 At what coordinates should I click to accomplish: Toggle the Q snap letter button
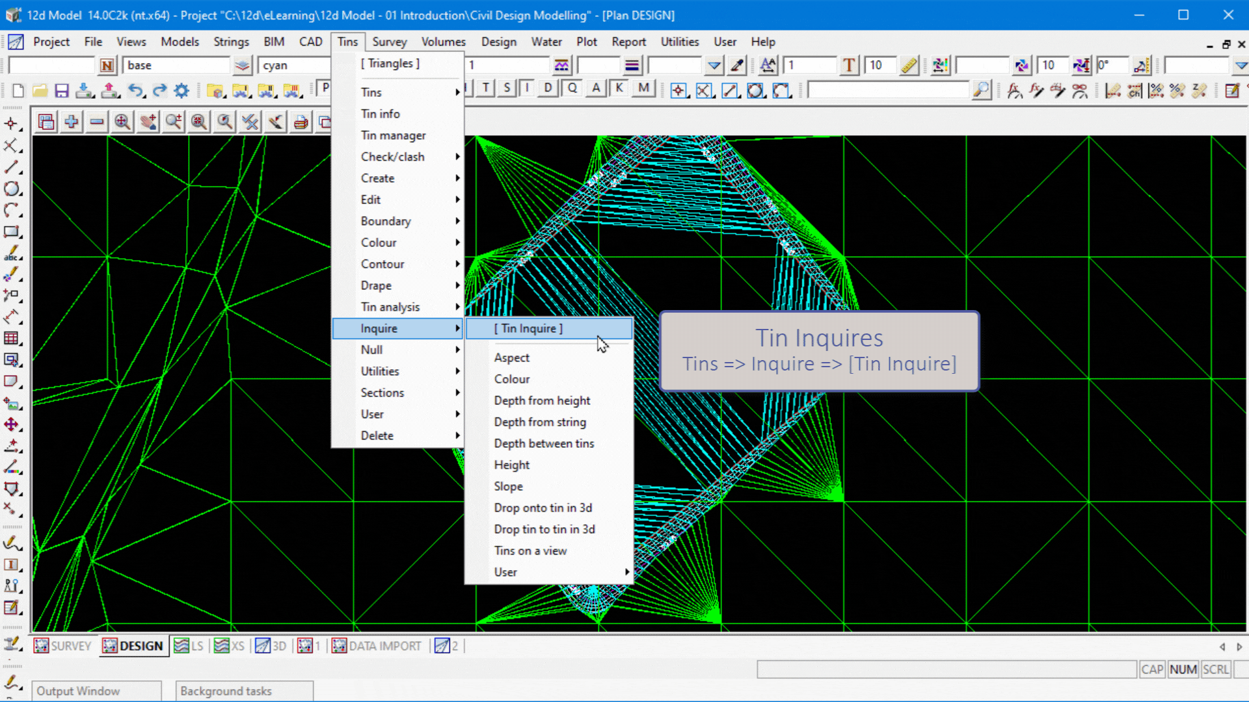(572, 88)
